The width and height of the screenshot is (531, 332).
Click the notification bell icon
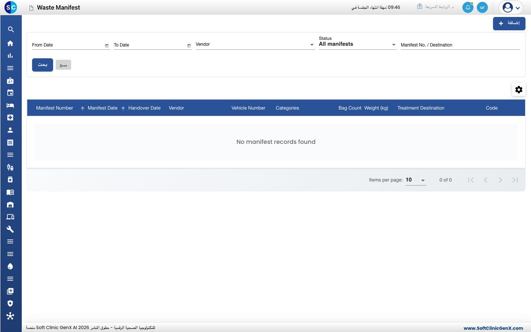tap(468, 7)
